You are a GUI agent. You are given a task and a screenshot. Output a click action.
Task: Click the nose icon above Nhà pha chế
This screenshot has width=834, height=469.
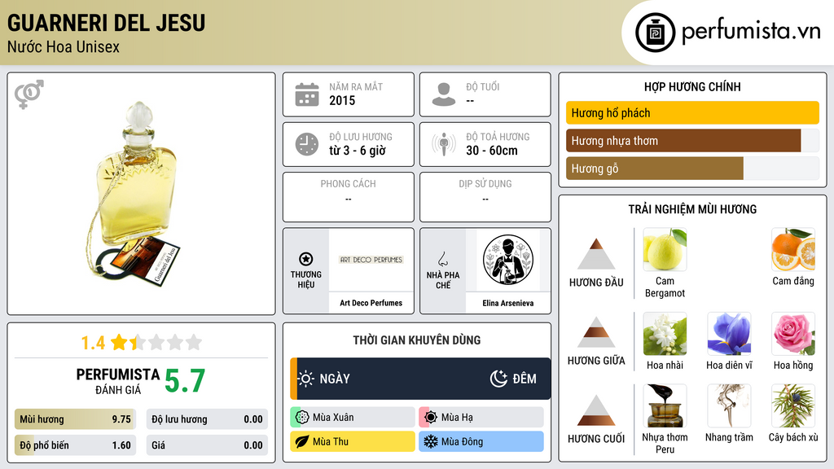[442, 260]
